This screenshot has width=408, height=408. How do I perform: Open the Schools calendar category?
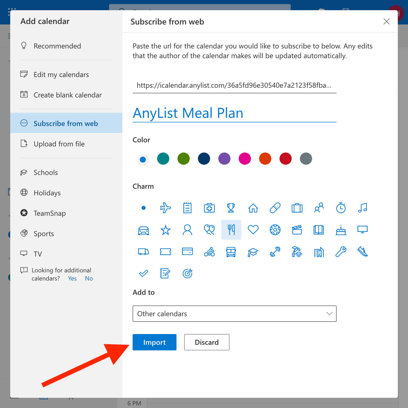click(46, 172)
